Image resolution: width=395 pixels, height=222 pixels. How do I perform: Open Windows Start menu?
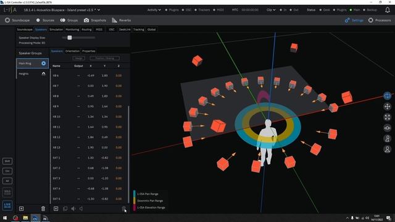[5, 218]
